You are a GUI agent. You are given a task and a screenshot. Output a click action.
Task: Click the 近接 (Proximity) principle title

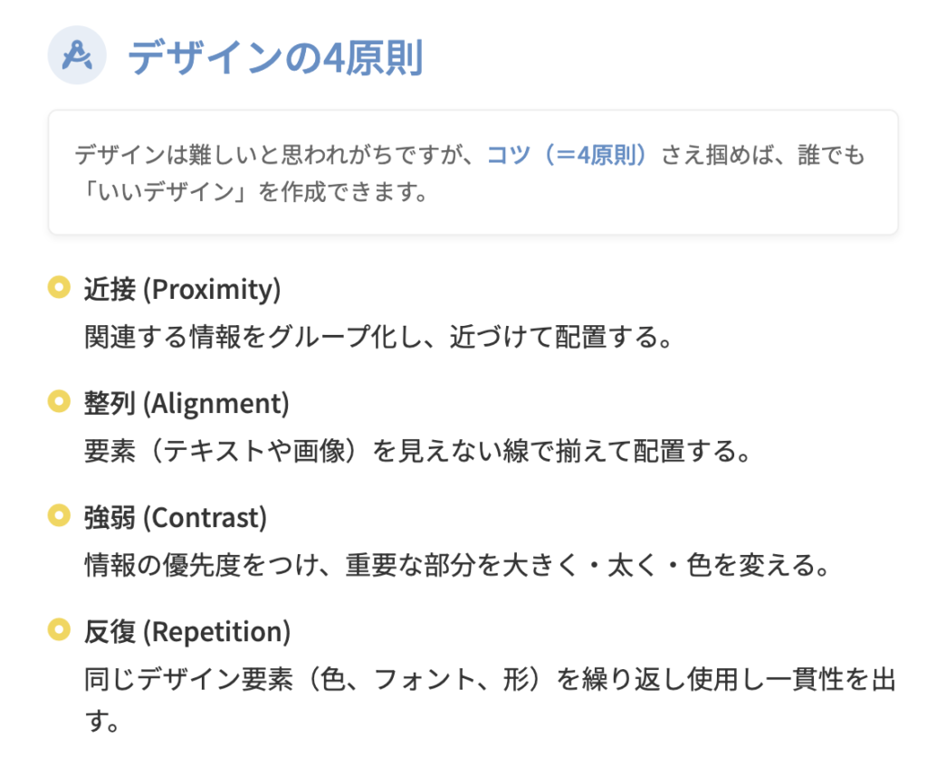click(182, 290)
